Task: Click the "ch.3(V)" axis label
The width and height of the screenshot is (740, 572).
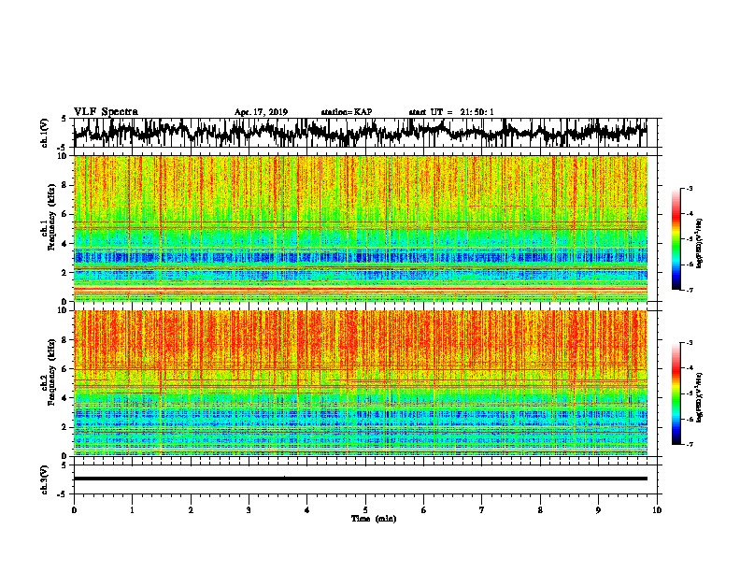Action: click(45, 479)
